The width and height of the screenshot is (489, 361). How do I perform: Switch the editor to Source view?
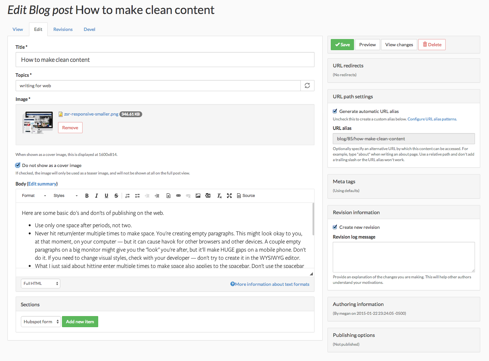(246, 196)
